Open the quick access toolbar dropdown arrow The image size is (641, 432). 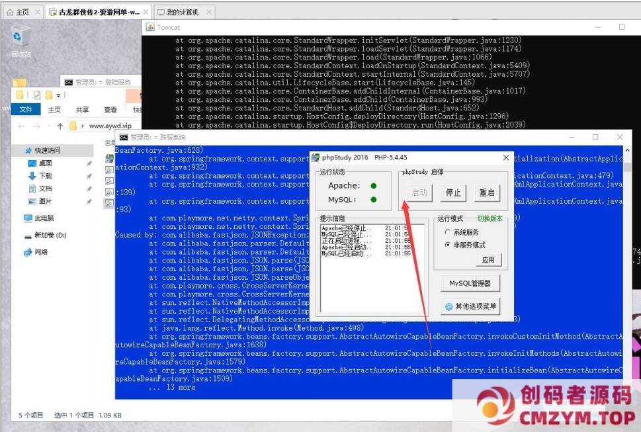(x=58, y=96)
